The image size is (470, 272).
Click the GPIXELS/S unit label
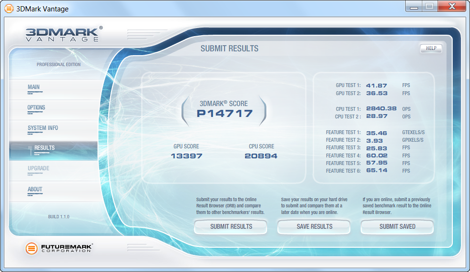click(x=413, y=140)
